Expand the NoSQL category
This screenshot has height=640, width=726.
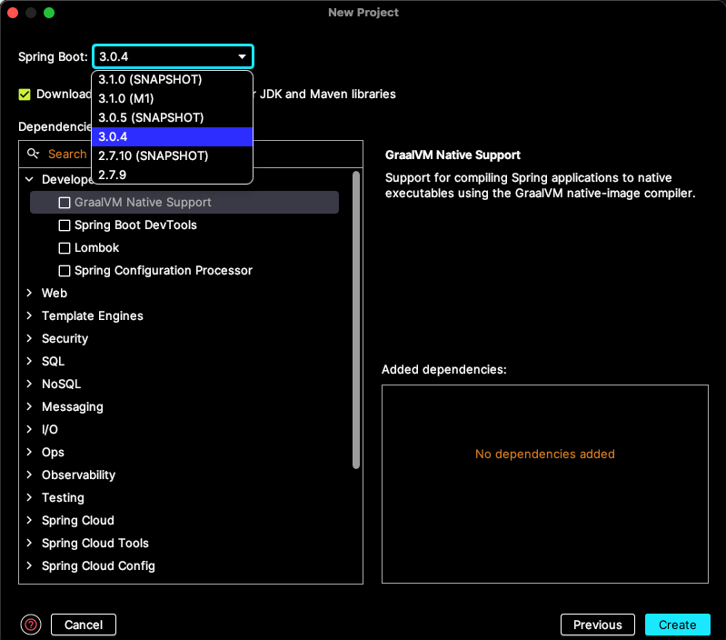point(29,384)
